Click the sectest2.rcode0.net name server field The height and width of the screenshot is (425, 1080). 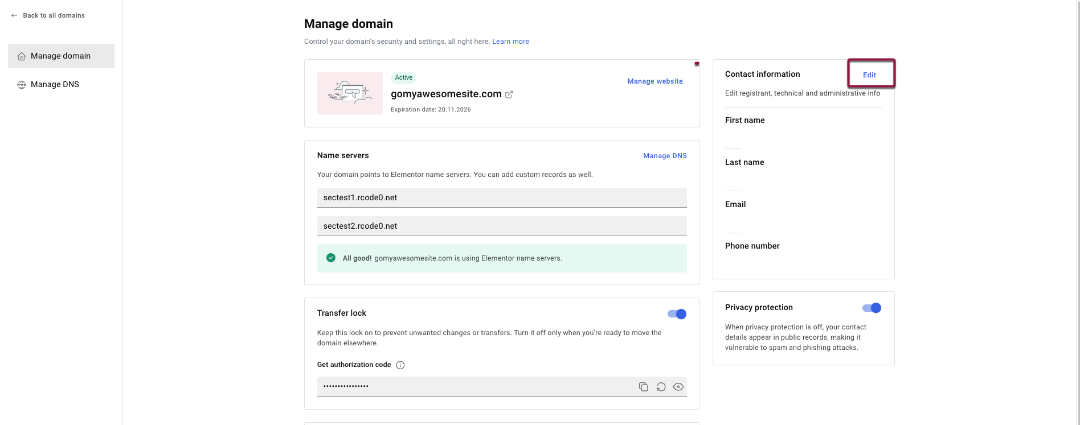pyautogui.click(x=501, y=226)
